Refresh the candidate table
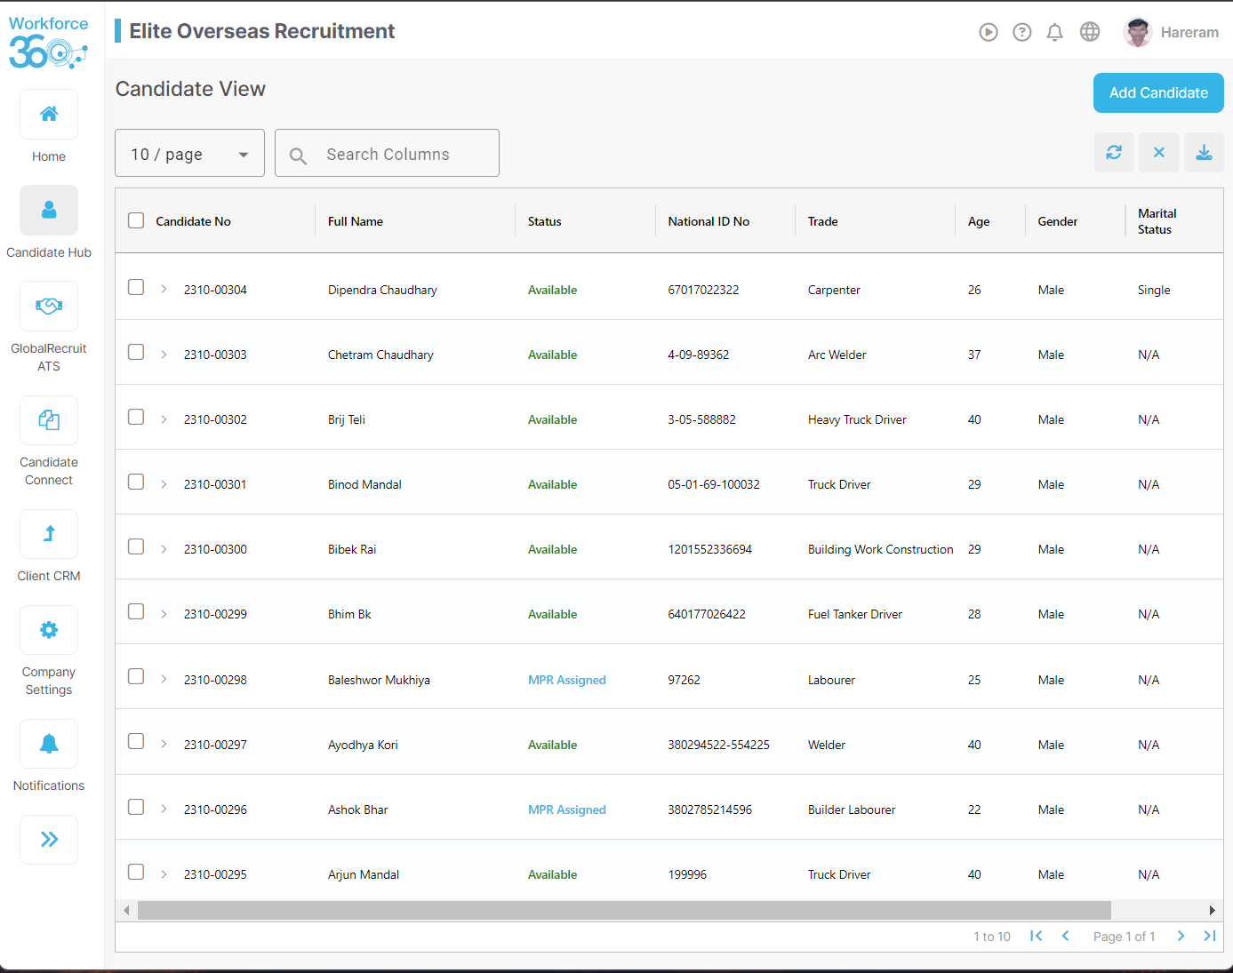 click(x=1114, y=152)
